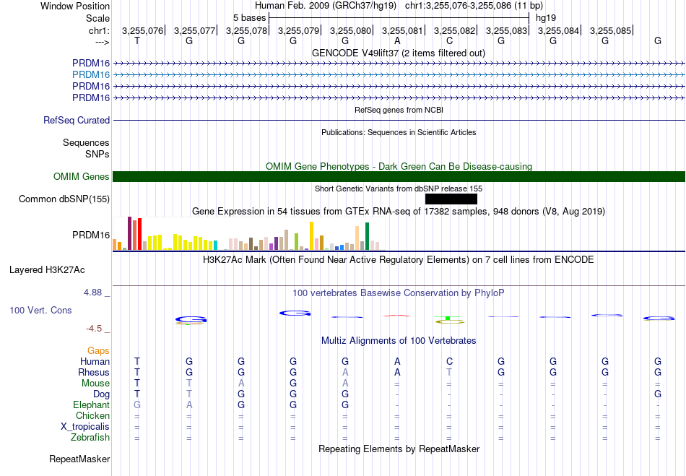This screenshot has height=476, width=686.
Task: Click 'RefSeq genes from NCBI' title
Action: point(399,111)
